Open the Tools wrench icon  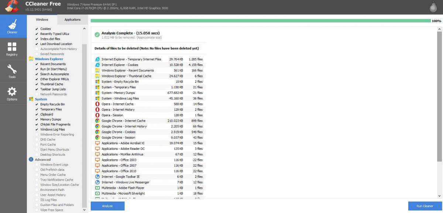pyautogui.click(x=12, y=71)
